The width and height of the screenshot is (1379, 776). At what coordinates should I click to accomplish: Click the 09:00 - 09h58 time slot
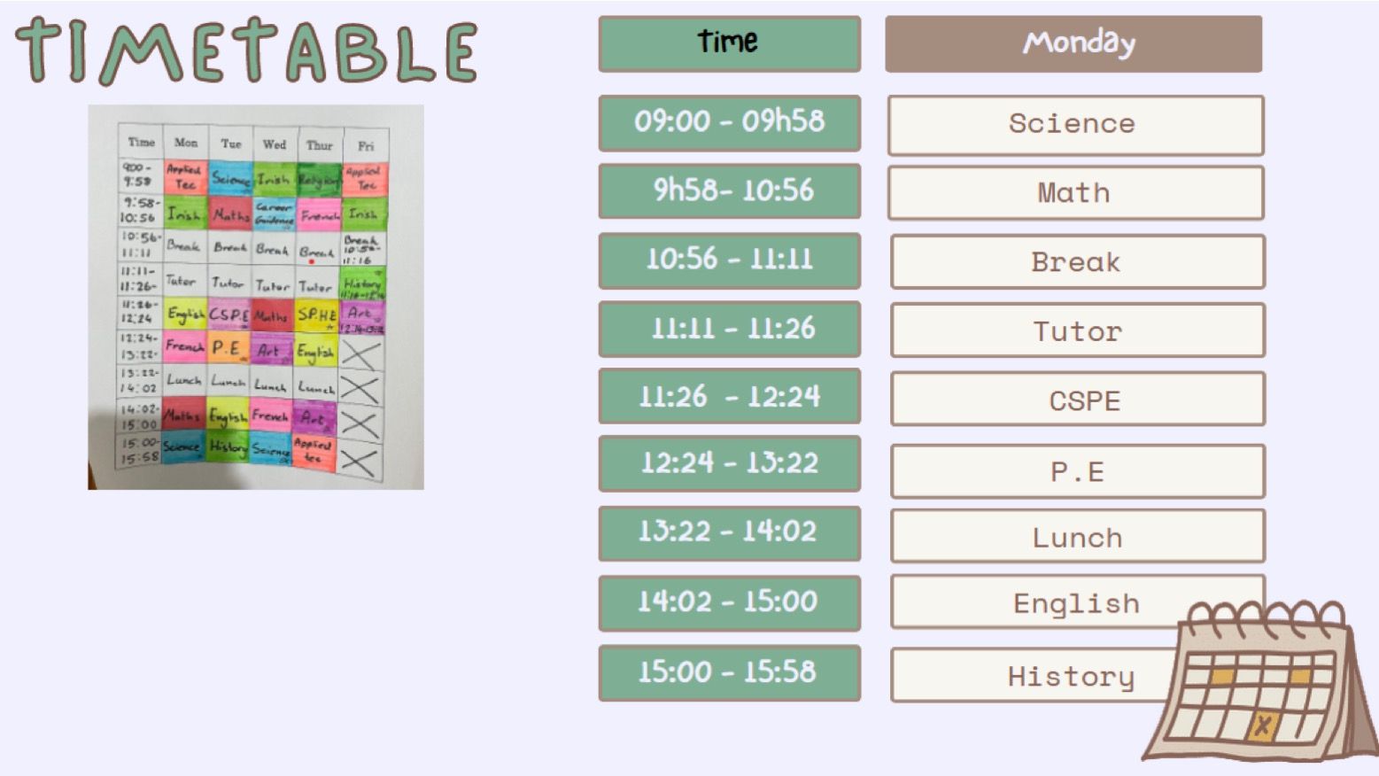click(729, 123)
